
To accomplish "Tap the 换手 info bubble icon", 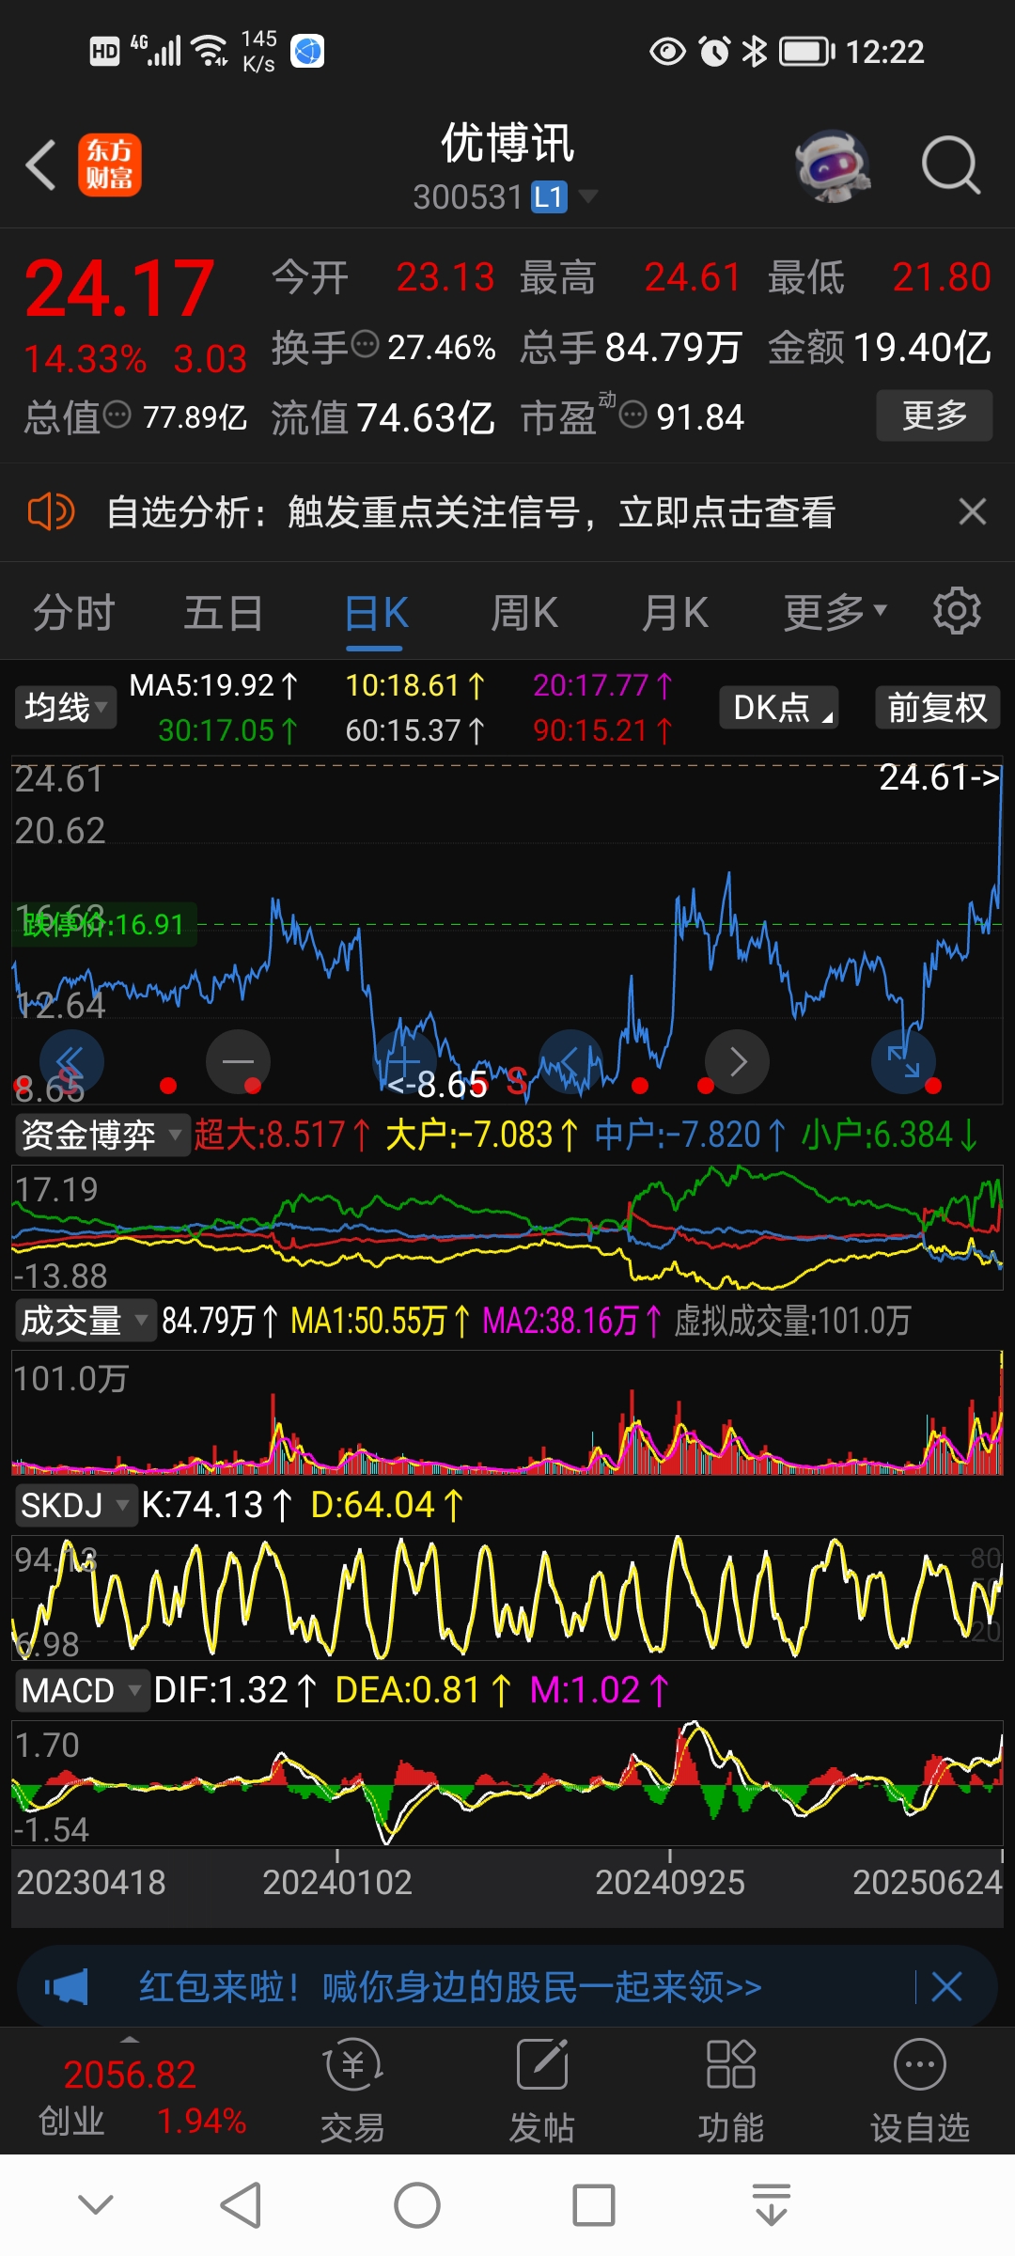I will click(365, 345).
